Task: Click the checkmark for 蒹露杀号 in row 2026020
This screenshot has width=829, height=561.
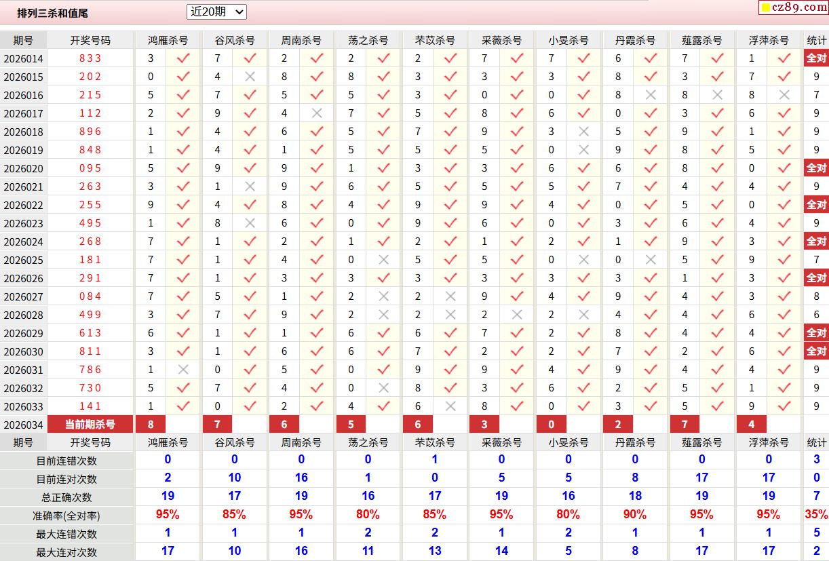Action: (x=717, y=168)
